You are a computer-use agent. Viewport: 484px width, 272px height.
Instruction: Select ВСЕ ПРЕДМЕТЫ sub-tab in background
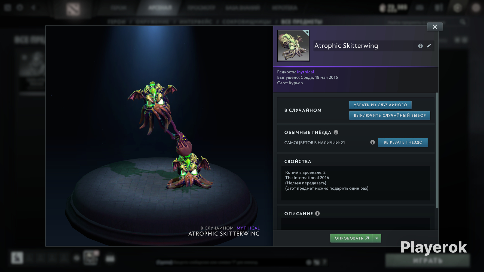pyautogui.click(x=302, y=22)
